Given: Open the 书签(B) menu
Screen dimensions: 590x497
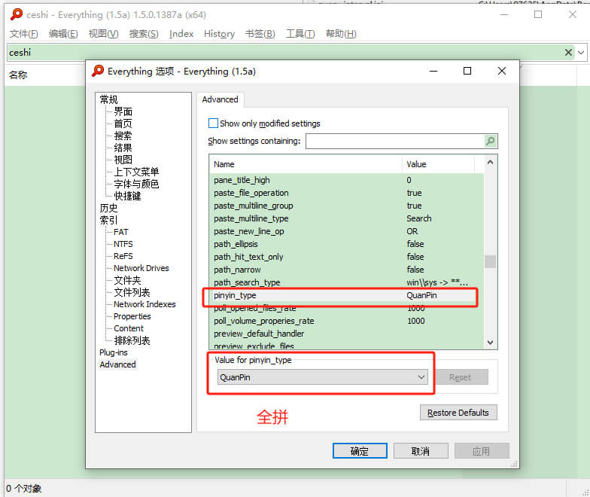Looking at the screenshot, I should pos(260,33).
